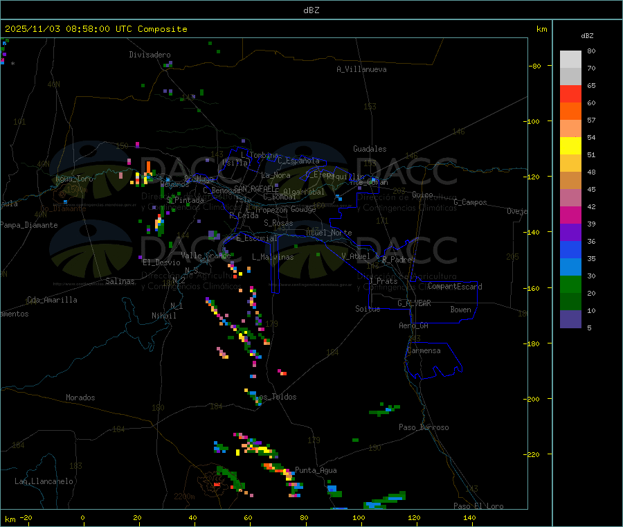Screen dimensions: 623x527
Task: Click the 'dBZ' title at top
Action: click(x=311, y=10)
